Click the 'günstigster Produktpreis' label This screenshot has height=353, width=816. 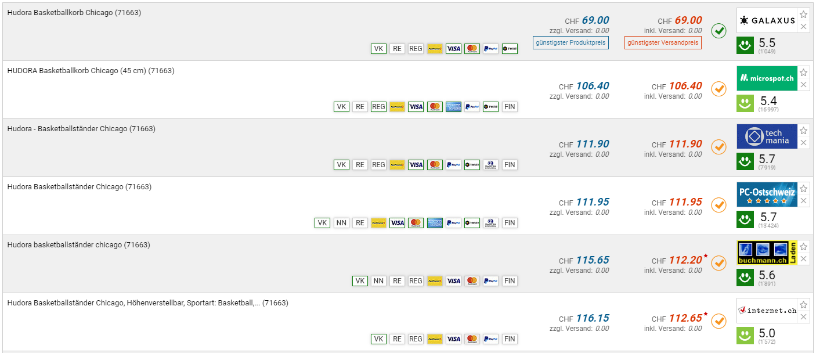click(571, 42)
